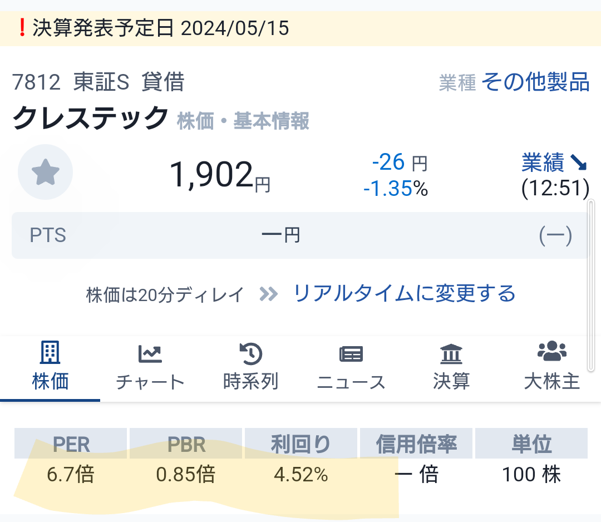The height and width of the screenshot is (522, 601).
Task: Click リアルタイムに変更する link
Action: (405, 294)
